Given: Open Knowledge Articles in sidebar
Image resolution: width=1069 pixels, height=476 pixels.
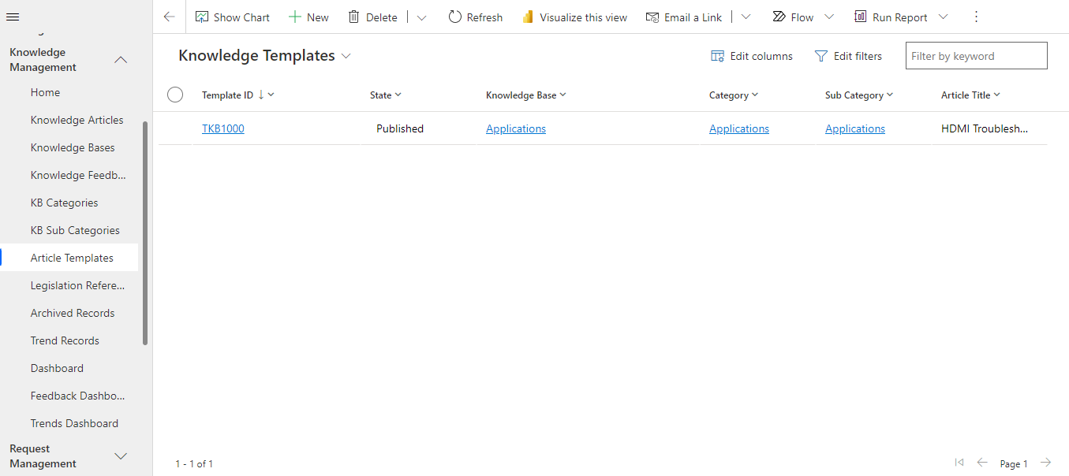Looking at the screenshot, I should pyautogui.click(x=77, y=120).
